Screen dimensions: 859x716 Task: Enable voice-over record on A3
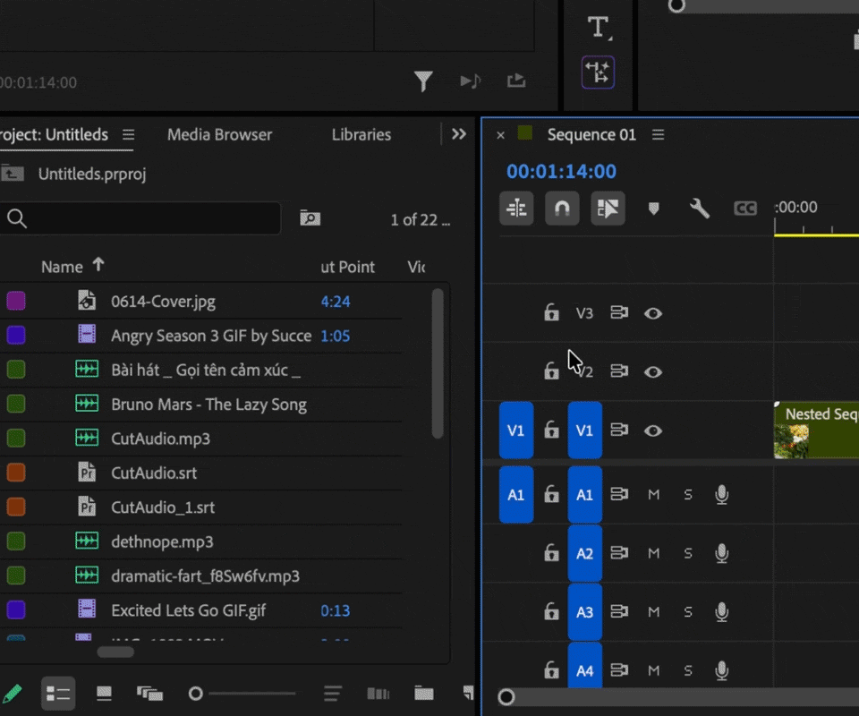[722, 612]
